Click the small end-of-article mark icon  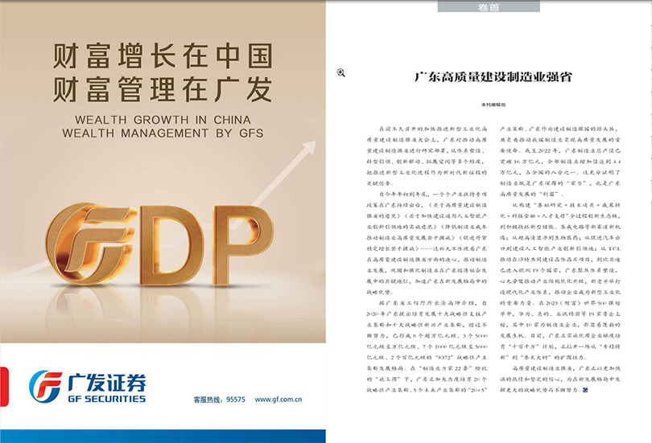pyautogui.click(x=585, y=390)
